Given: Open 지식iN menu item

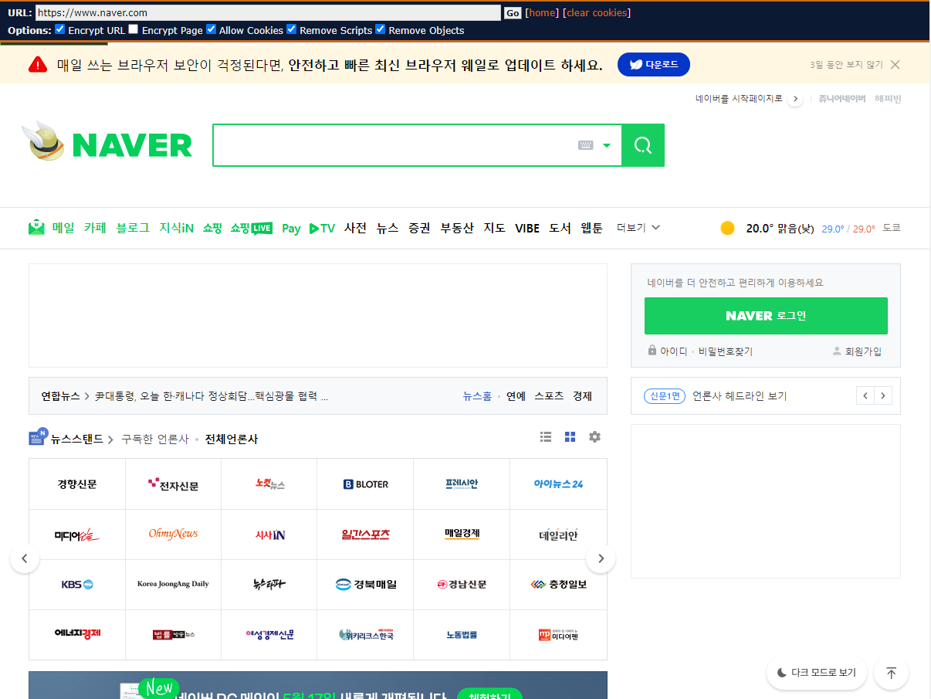Looking at the screenshot, I should (x=177, y=228).
